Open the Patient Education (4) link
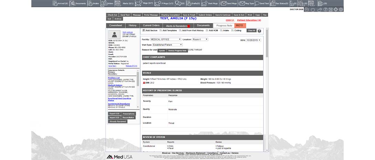375x160 pixels. click(249, 20)
